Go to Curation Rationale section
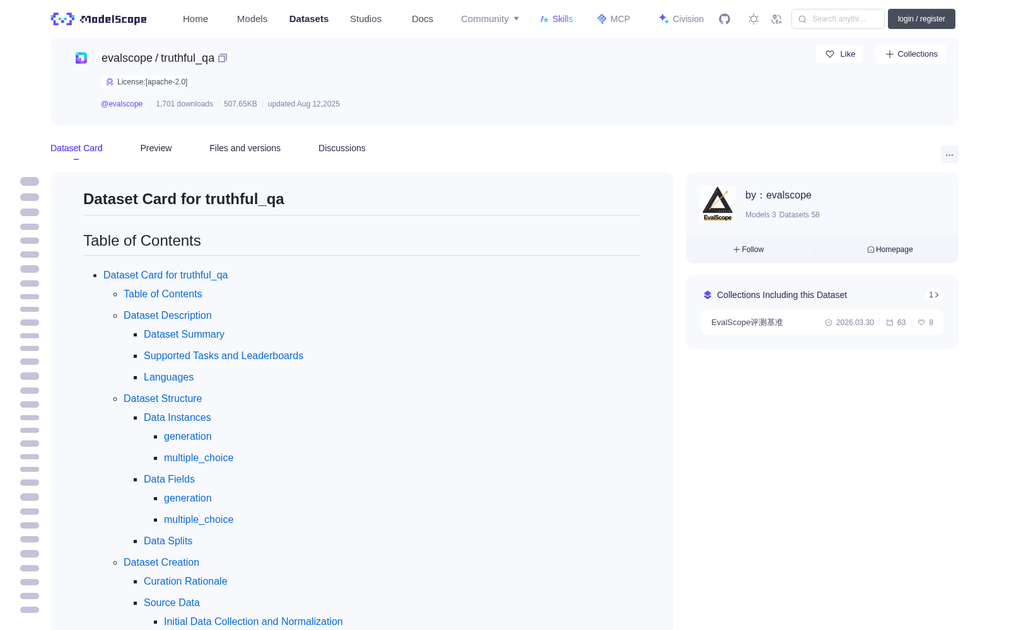This screenshot has height=630, width=1009. tap(185, 581)
